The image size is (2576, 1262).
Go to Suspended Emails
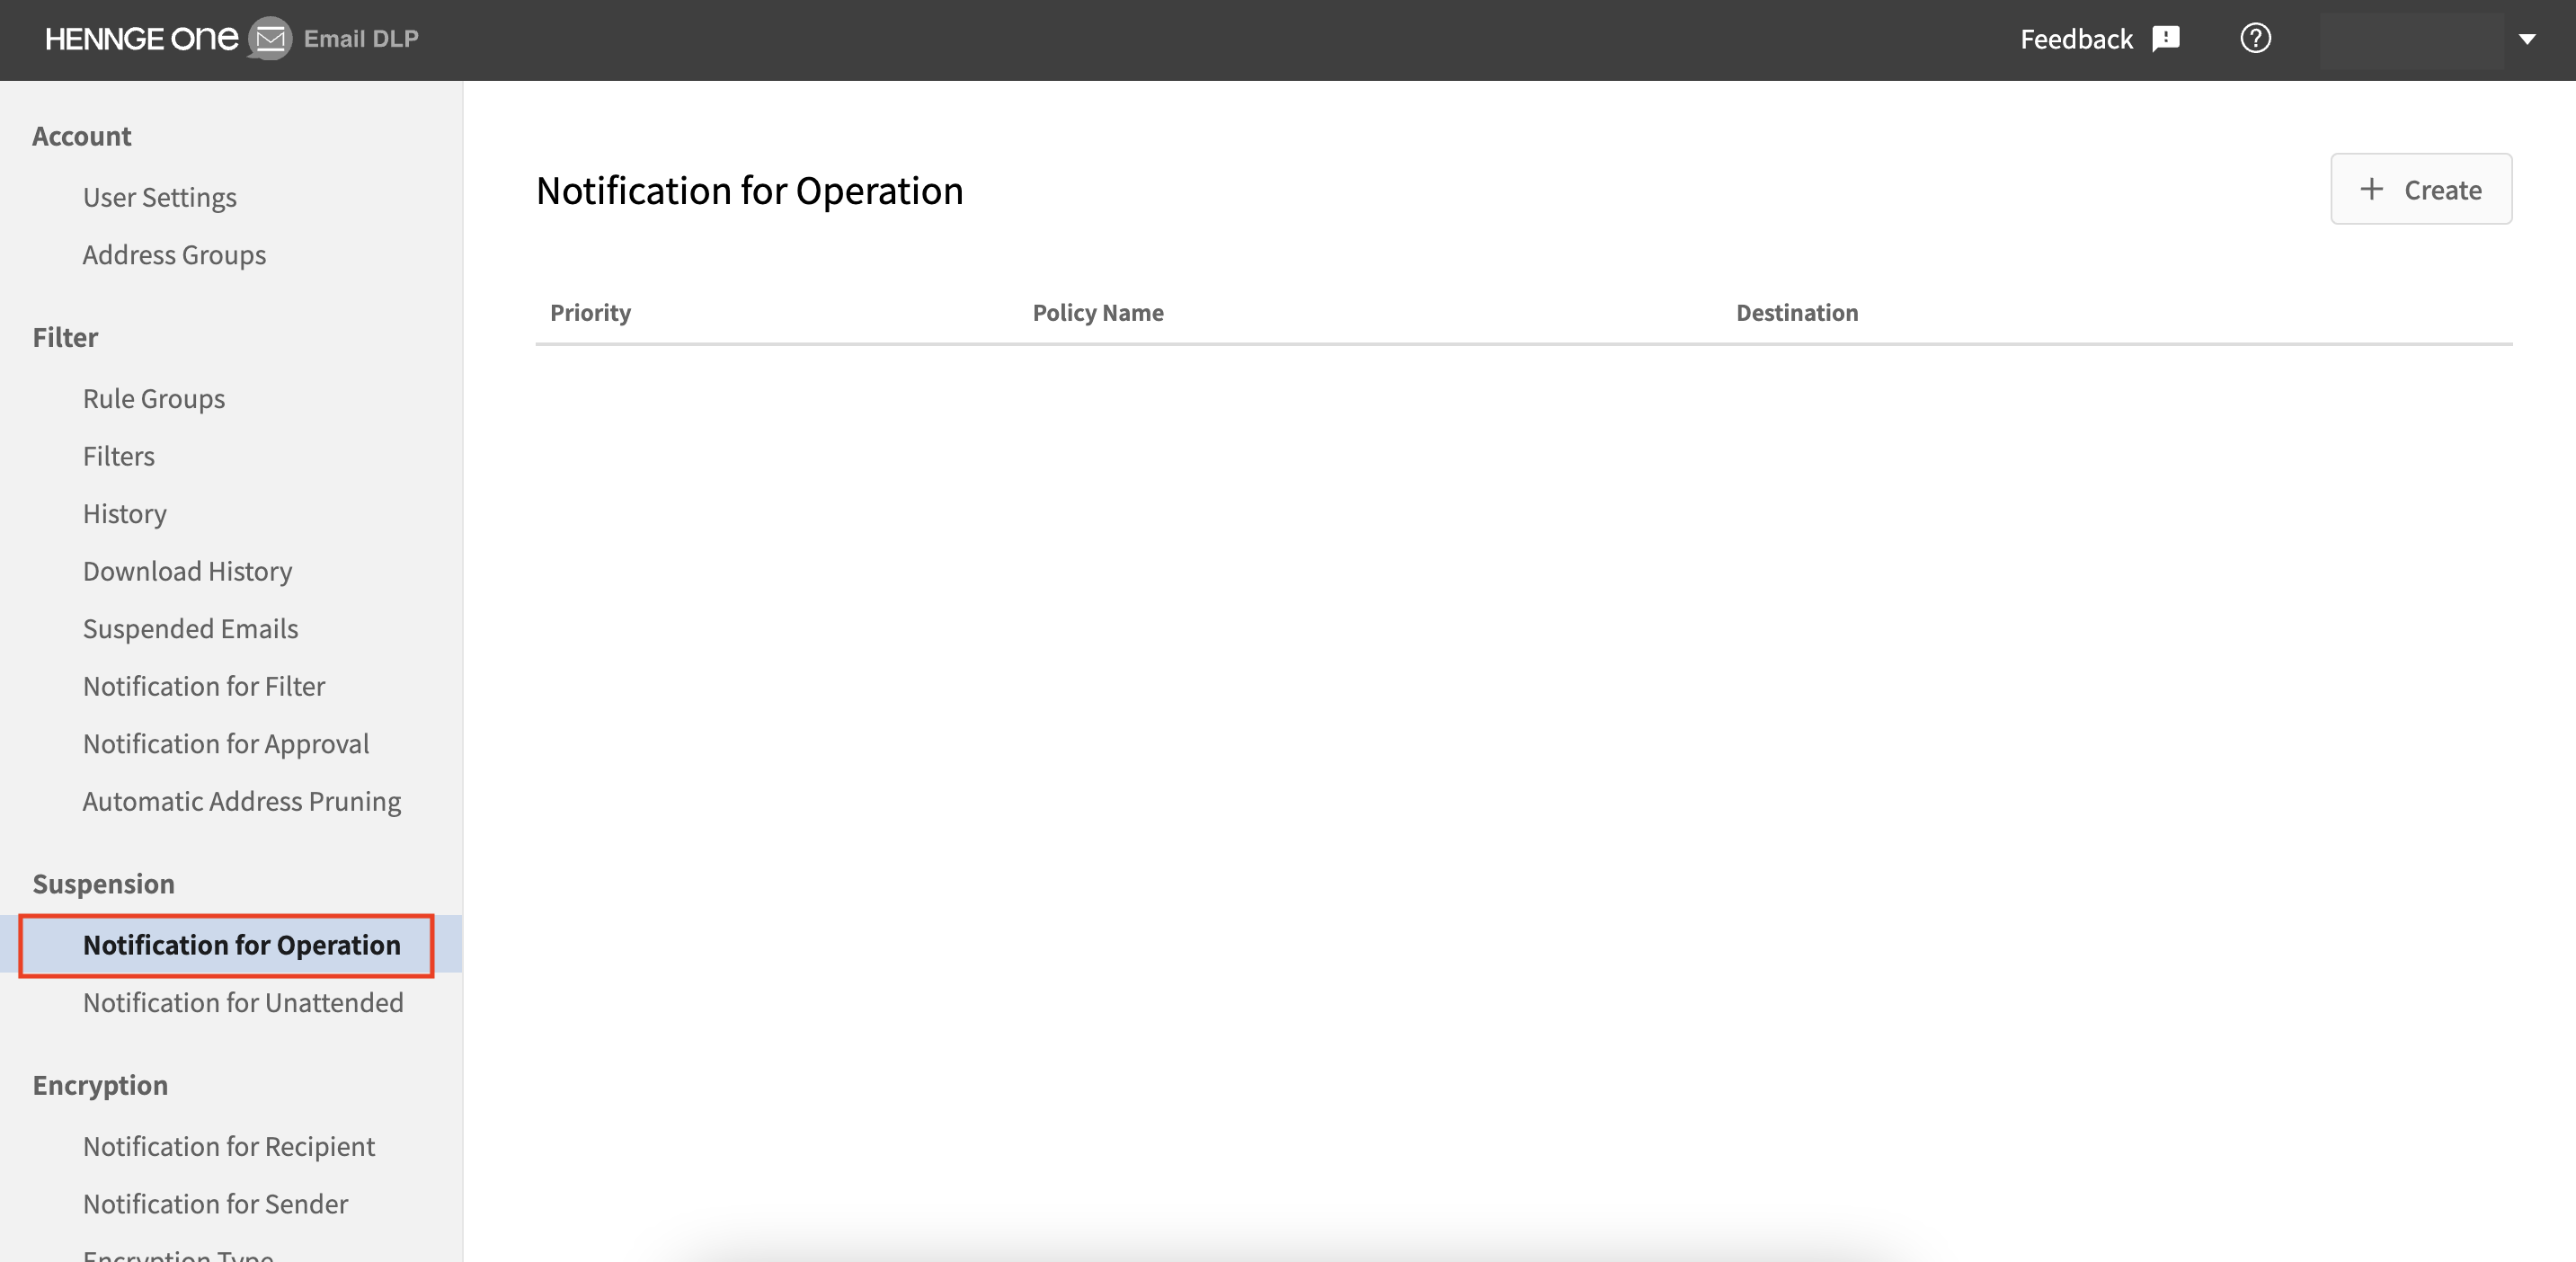click(x=191, y=628)
